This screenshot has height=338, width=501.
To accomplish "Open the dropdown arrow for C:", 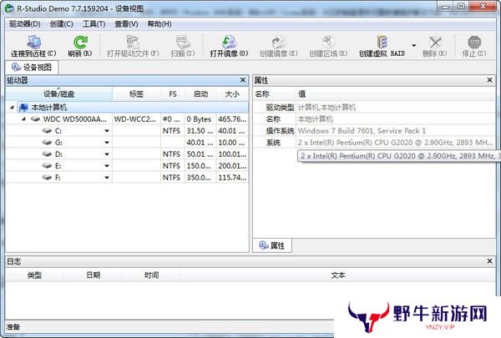I will pyautogui.click(x=107, y=131).
